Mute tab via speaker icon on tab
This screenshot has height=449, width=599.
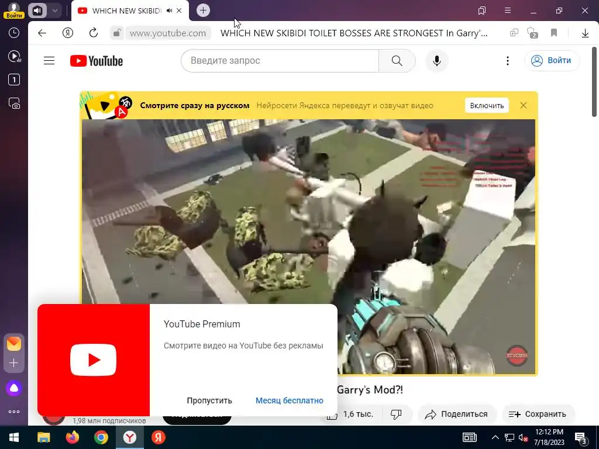[x=169, y=11]
